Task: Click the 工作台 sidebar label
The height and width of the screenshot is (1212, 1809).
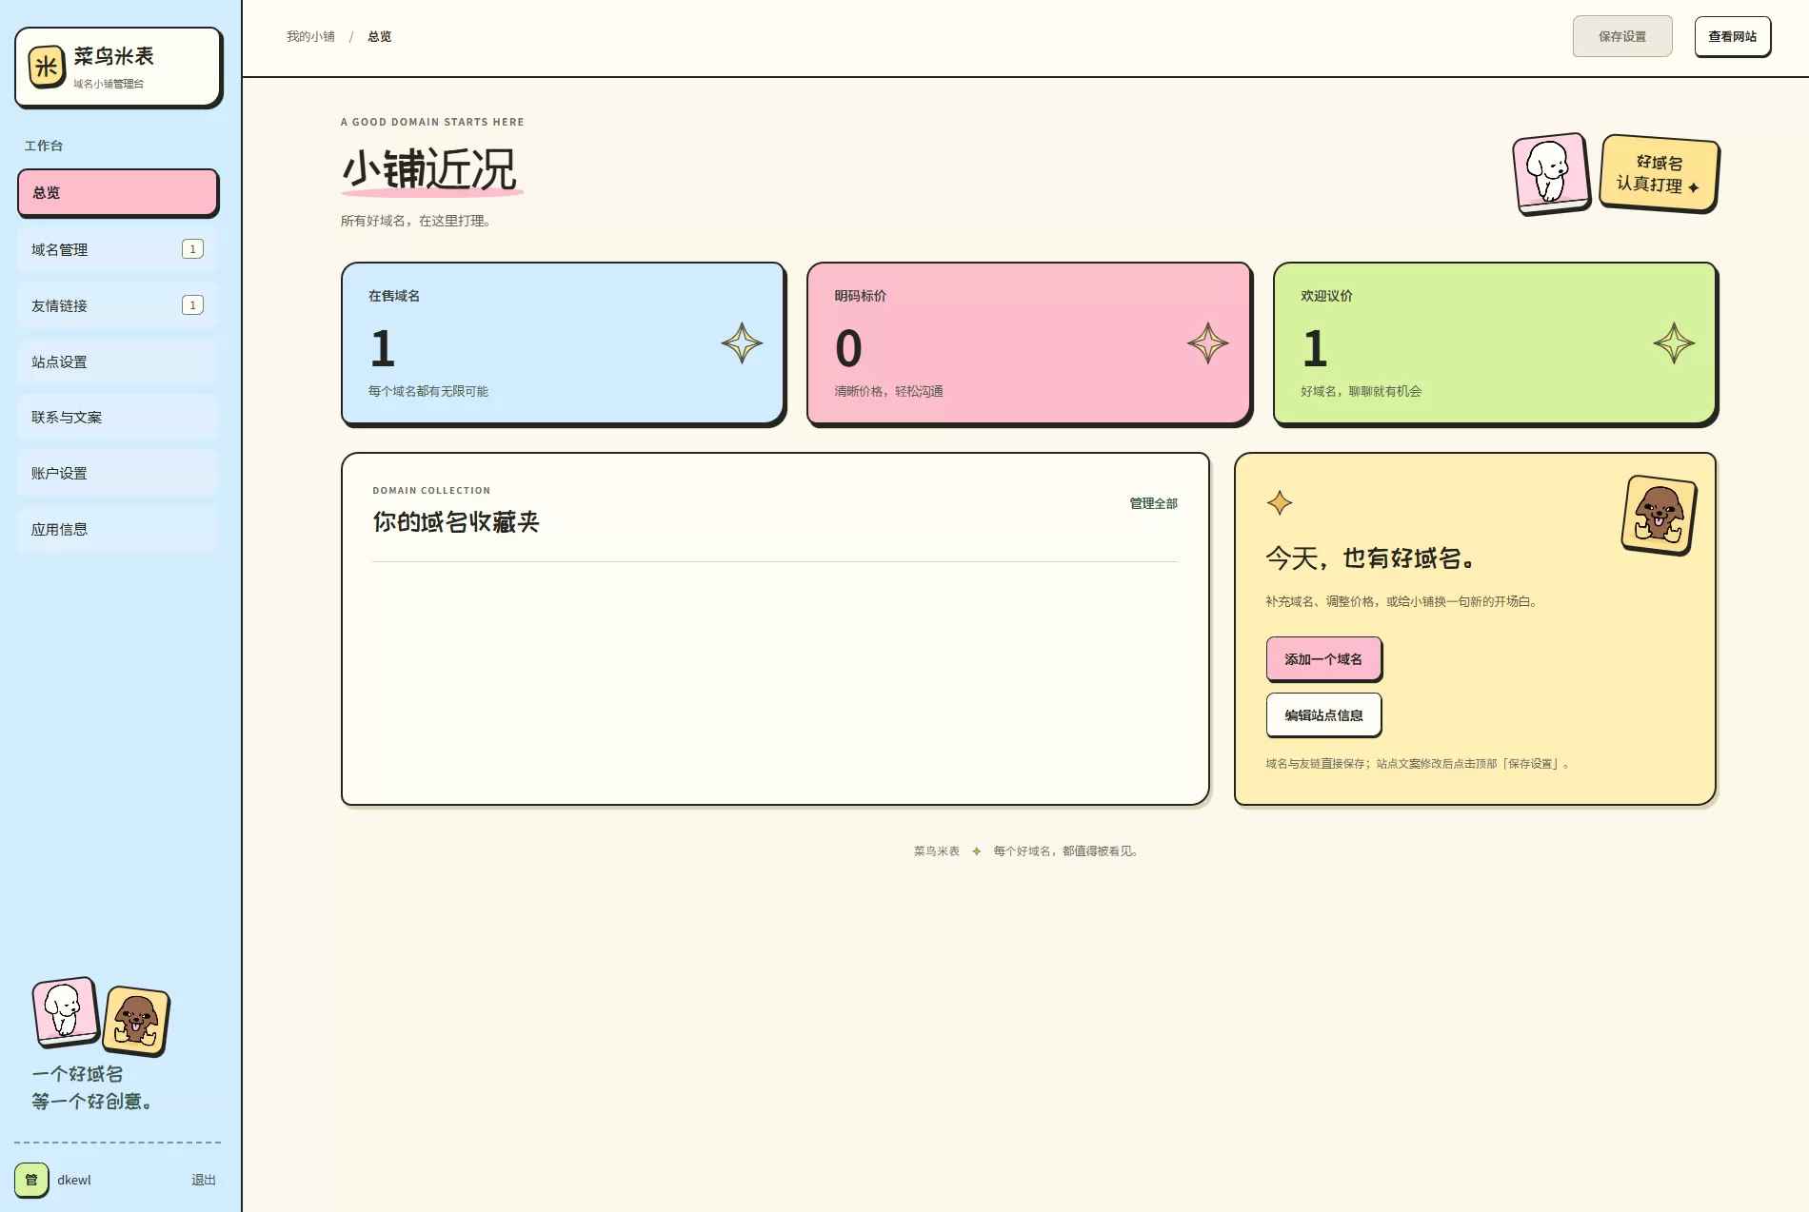Action: point(44,146)
